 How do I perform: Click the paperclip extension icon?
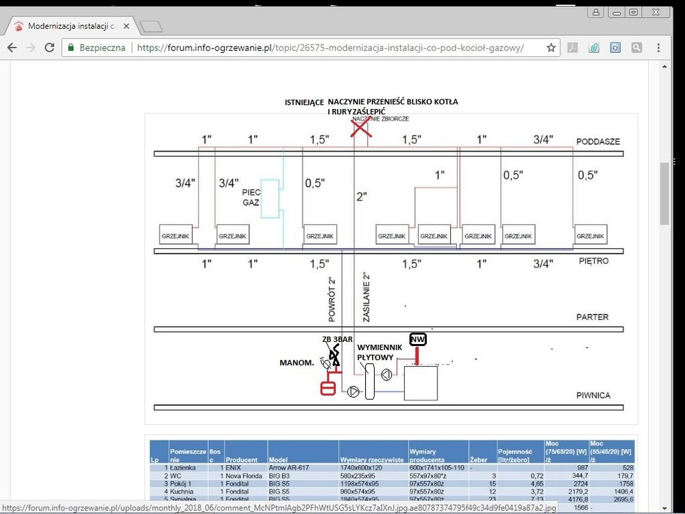(x=594, y=48)
